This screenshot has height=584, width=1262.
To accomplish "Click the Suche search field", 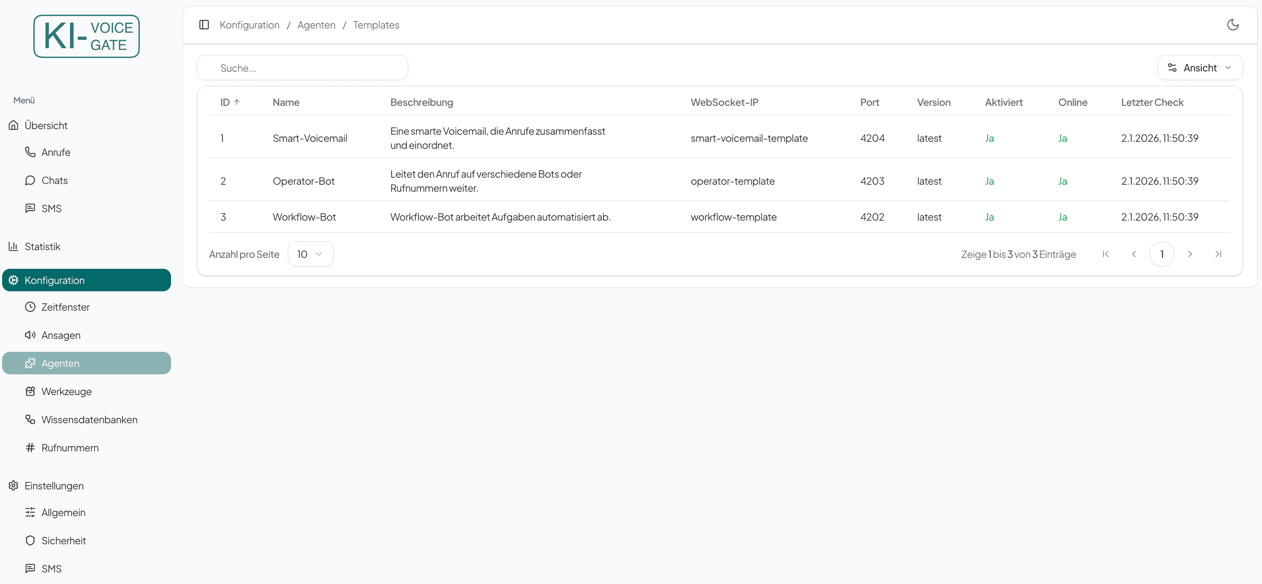I will click(x=302, y=68).
